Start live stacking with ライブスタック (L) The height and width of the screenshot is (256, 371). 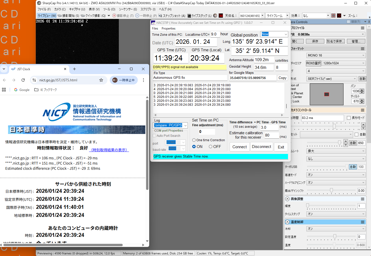tap(199, 16)
